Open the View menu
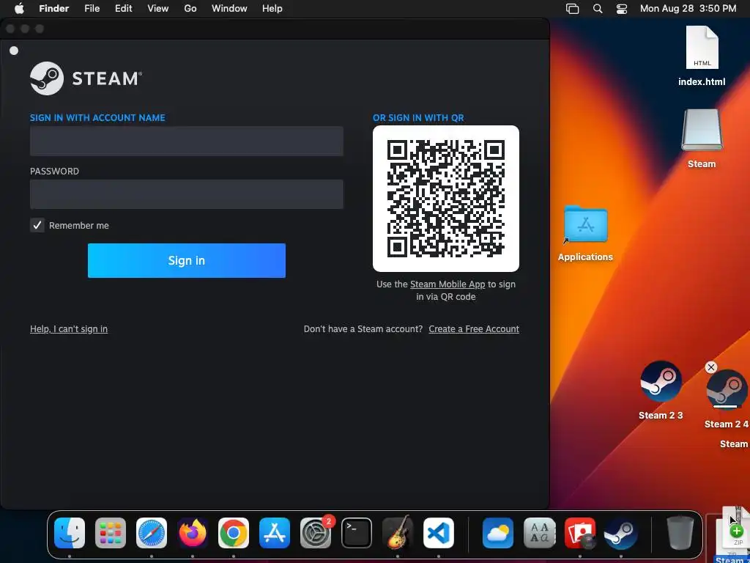 158,8
